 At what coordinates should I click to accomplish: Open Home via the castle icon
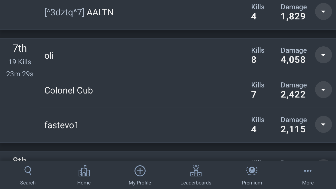point(84,171)
